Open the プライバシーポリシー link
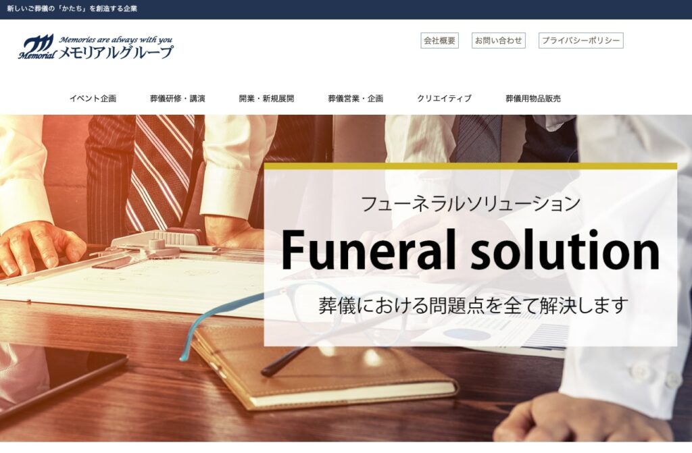692x453 pixels. [580, 41]
